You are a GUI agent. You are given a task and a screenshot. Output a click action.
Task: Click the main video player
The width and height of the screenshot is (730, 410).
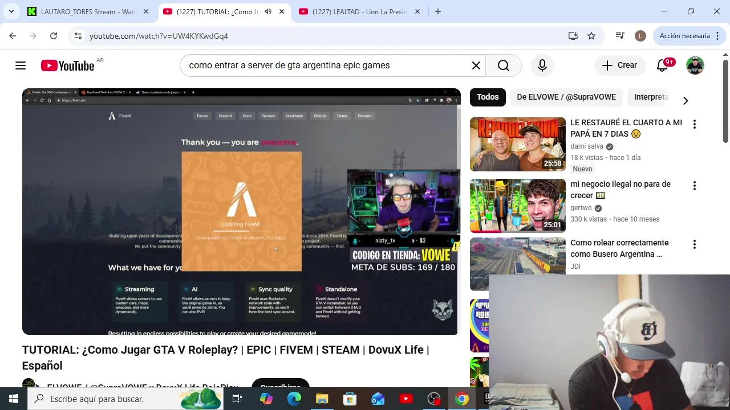point(241,211)
